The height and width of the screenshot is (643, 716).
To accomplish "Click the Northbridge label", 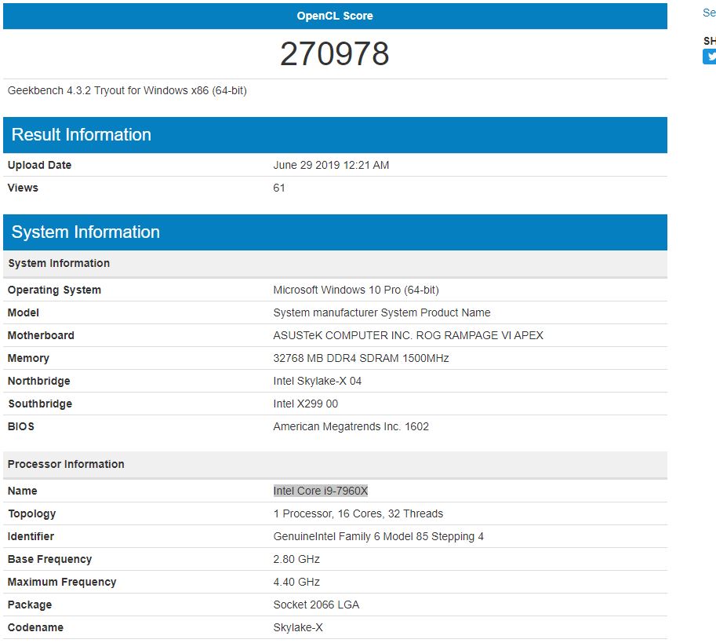I will [x=38, y=381].
